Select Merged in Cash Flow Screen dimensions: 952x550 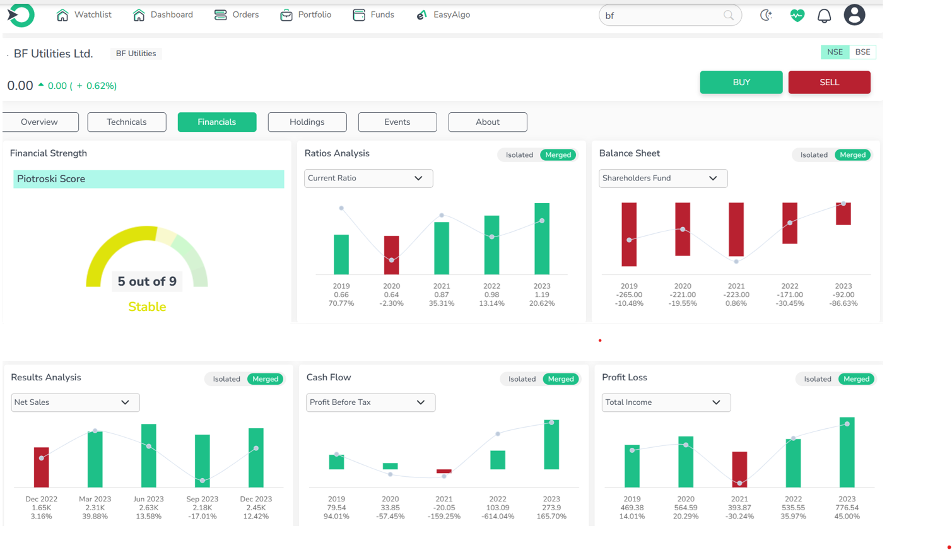(561, 379)
